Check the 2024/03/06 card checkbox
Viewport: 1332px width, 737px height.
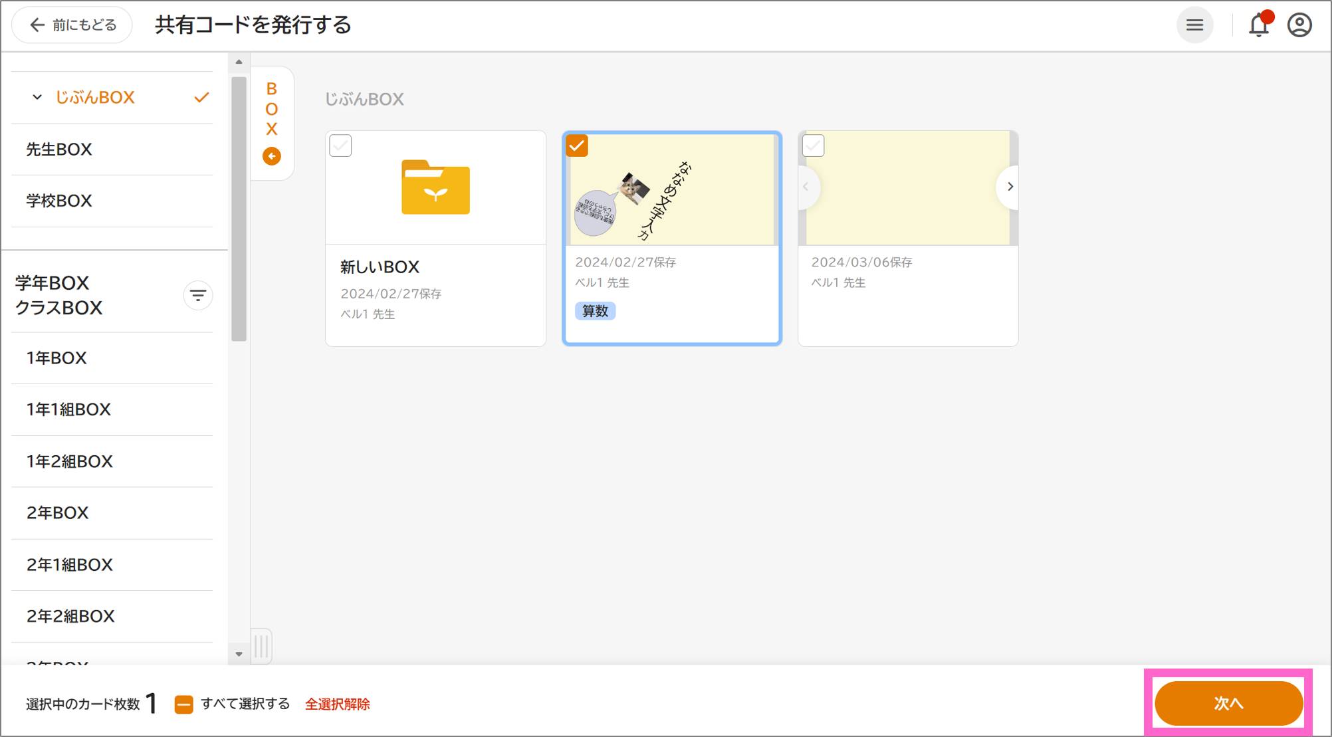(x=813, y=146)
